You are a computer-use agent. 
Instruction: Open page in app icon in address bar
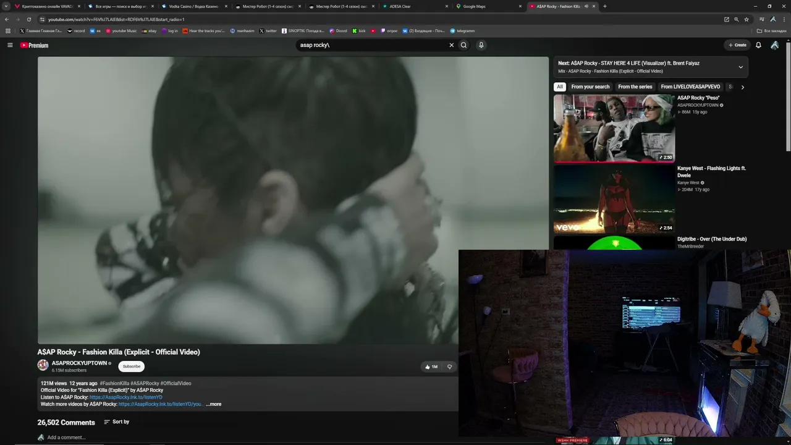point(726,19)
